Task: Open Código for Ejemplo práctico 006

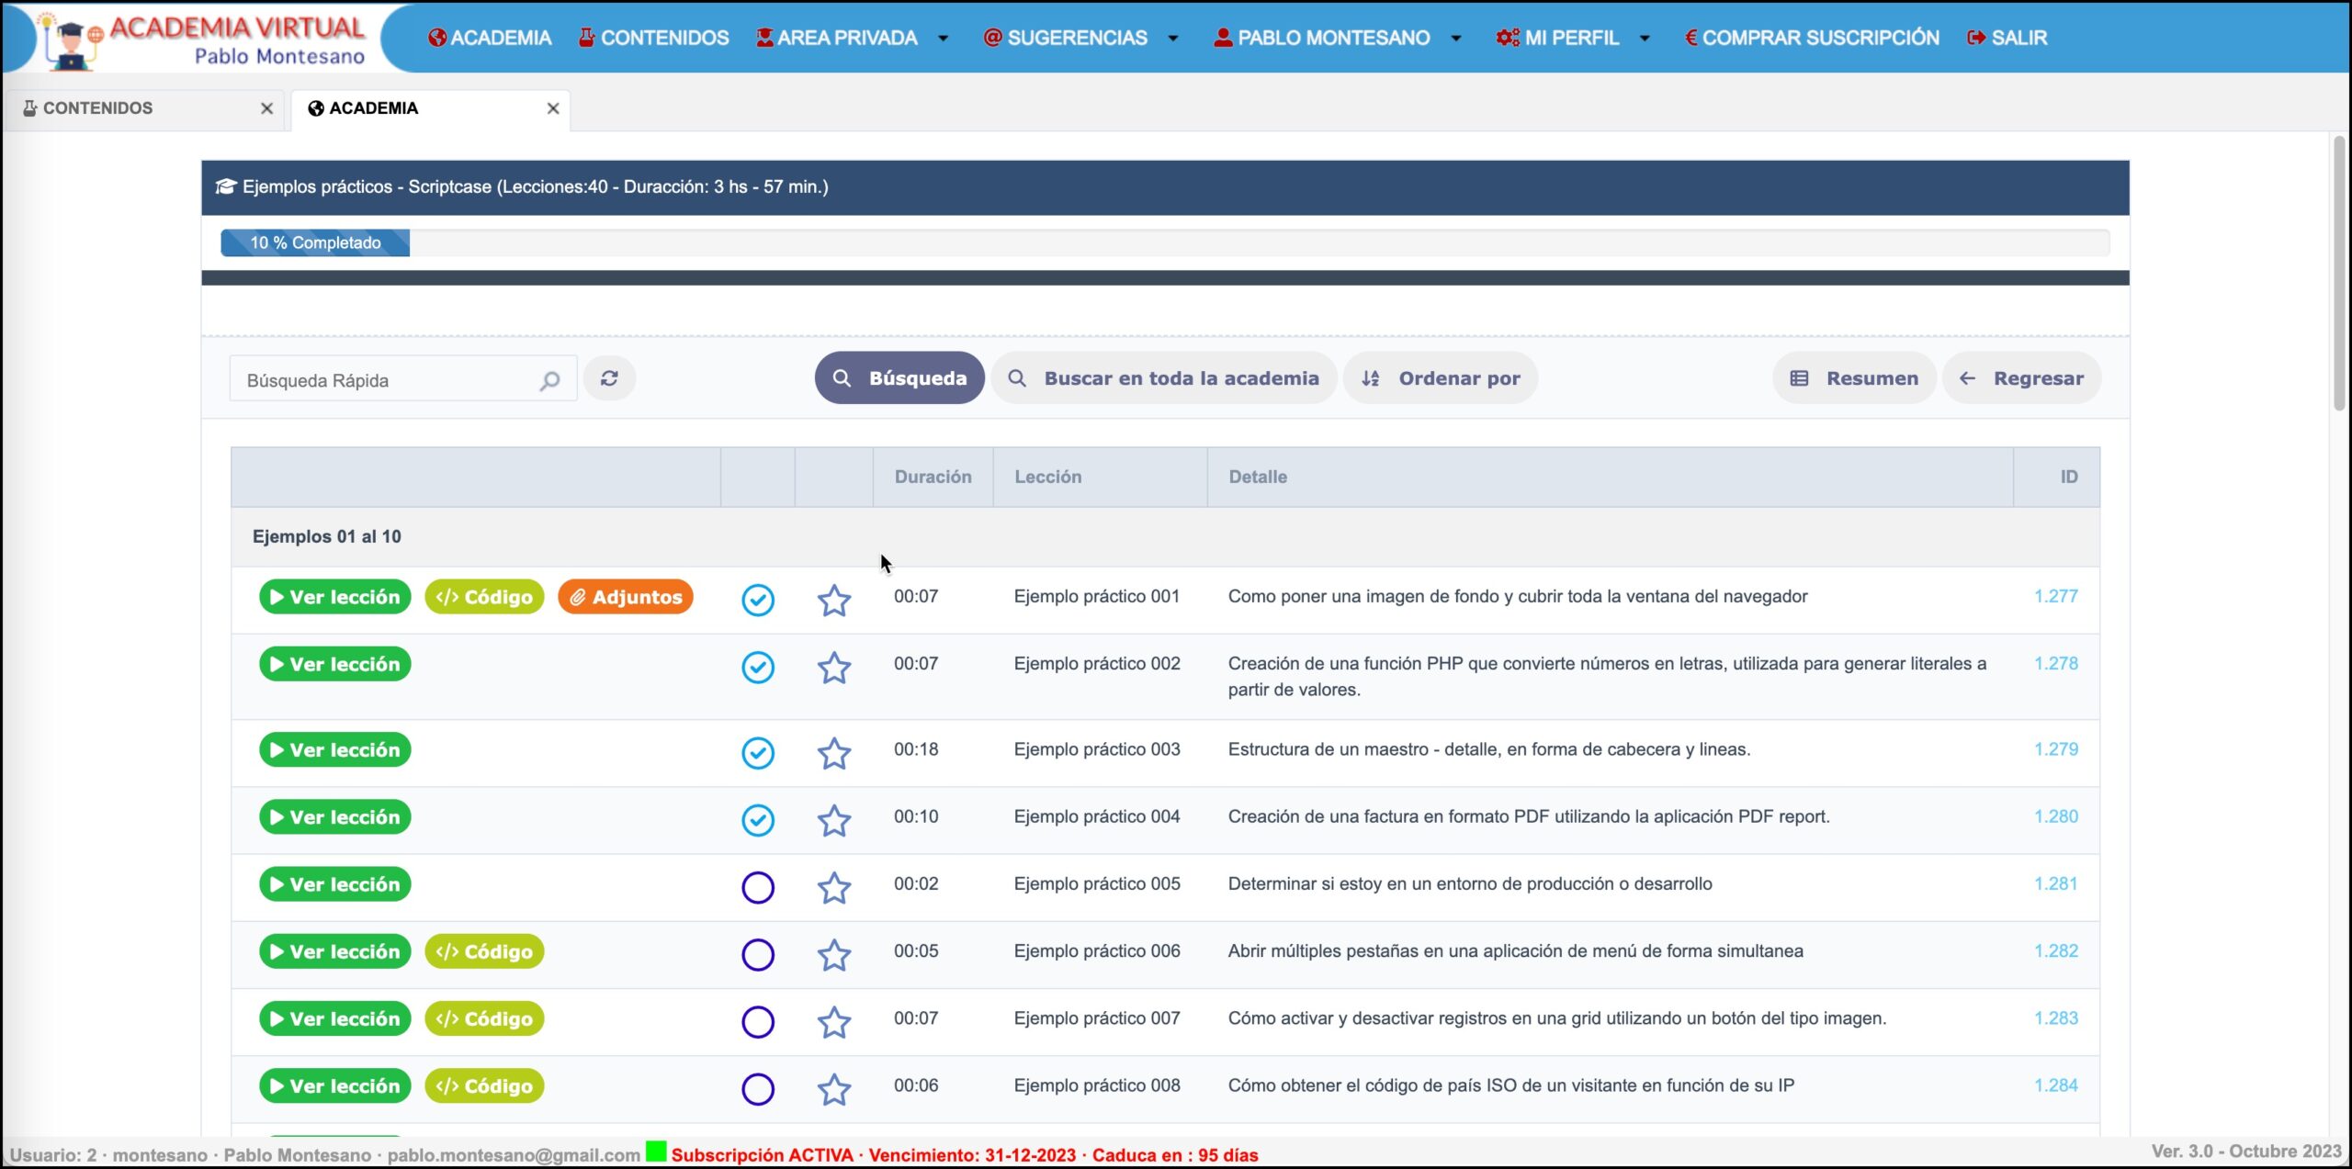Action: coord(484,951)
